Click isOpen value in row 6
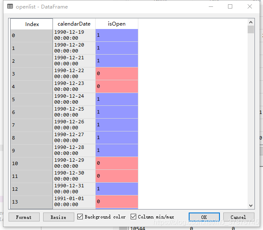The width and height of the screenshot is (263, 230). (117, 112)
